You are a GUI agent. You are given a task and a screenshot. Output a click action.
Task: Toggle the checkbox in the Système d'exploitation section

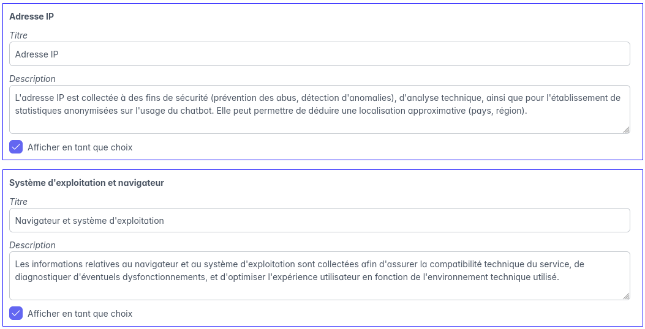pyautogui.click(x=16, y=313)
